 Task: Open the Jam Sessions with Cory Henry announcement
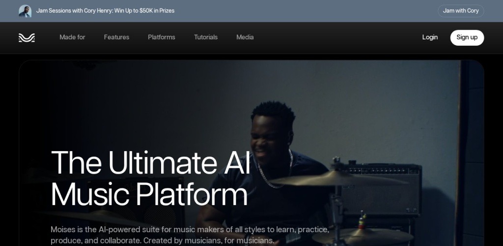point(105,11)
